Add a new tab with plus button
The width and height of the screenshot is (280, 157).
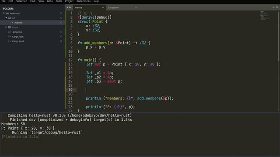pos(273,7)
